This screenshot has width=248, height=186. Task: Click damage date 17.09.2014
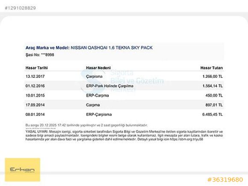35,105
